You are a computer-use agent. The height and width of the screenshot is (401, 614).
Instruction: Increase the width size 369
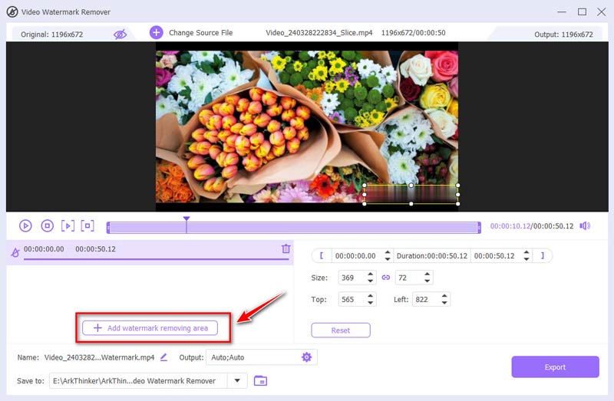click(370, 274)
